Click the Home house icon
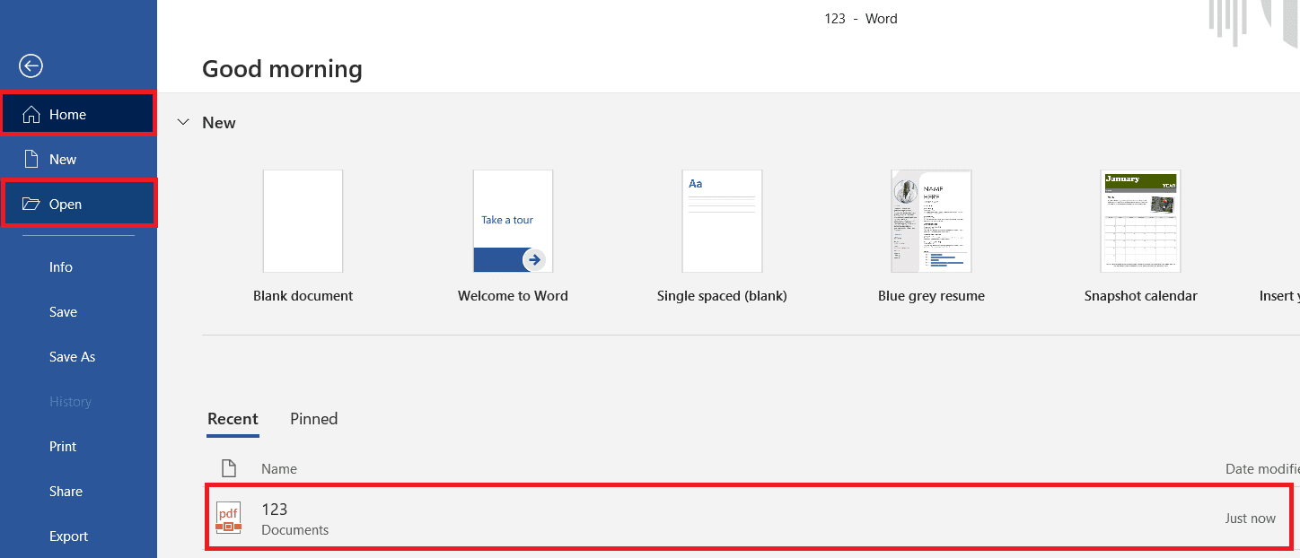The width and height of the screenshot is (1300, 558). pyautogui.click(x=31, y=115)
